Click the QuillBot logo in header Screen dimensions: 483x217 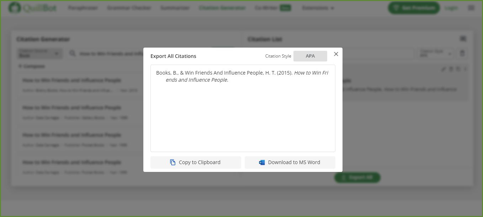coord(33,8)
